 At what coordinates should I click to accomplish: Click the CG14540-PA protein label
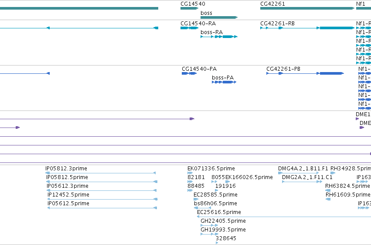click(199, 69)
